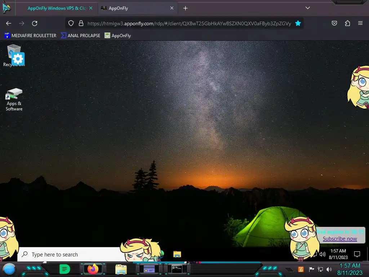The width and height of the screenshot is (369, 277).
Task: Open the network tray icon
Action: pyautogui.click(x=320, y=269)
